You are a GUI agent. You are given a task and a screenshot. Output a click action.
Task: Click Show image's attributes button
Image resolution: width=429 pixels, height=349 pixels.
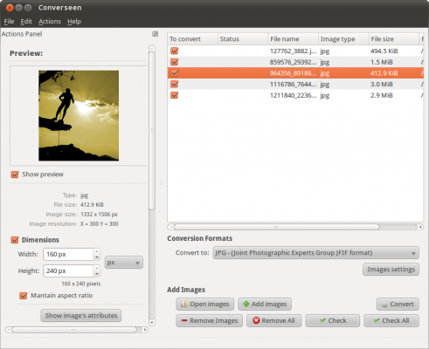click(81, 316)
